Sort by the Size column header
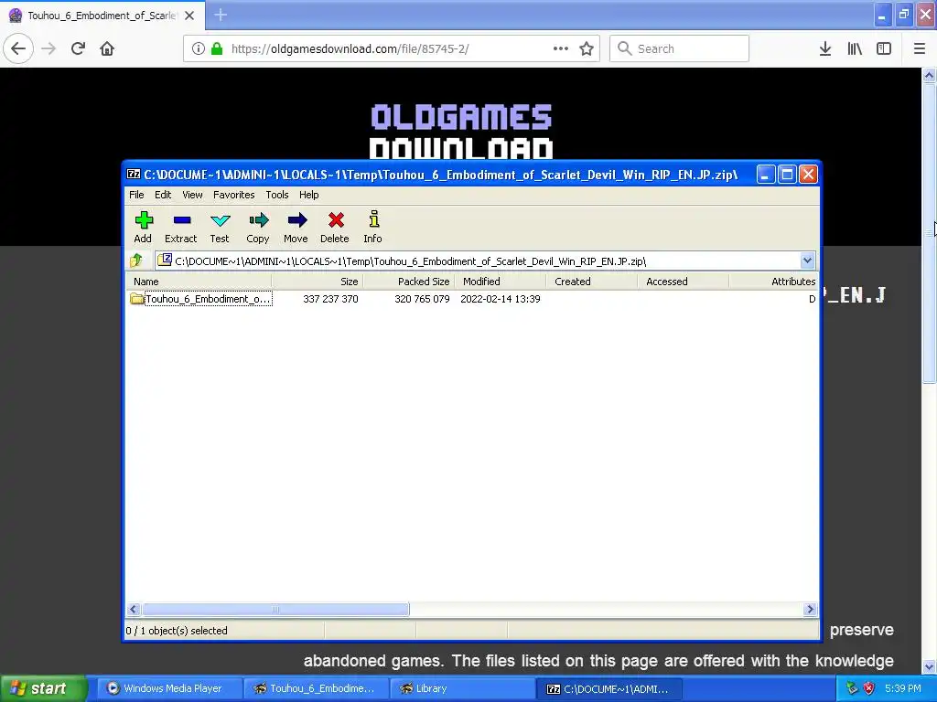Image resolution: width=937 pixels, height=702 pixels. coord(317,282)
